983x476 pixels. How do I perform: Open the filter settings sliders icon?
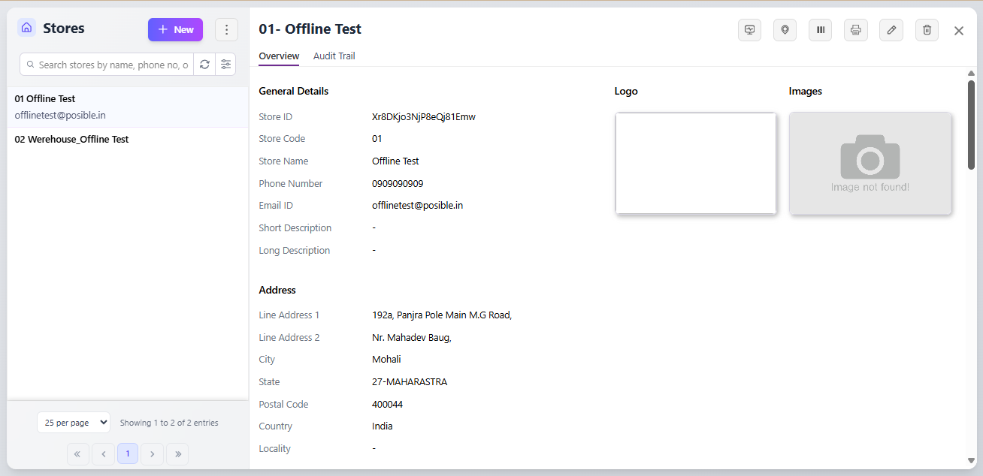[225, 65]
